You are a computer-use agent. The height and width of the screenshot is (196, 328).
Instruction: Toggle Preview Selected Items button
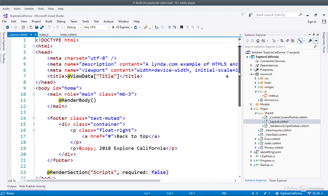pos(316,41)
